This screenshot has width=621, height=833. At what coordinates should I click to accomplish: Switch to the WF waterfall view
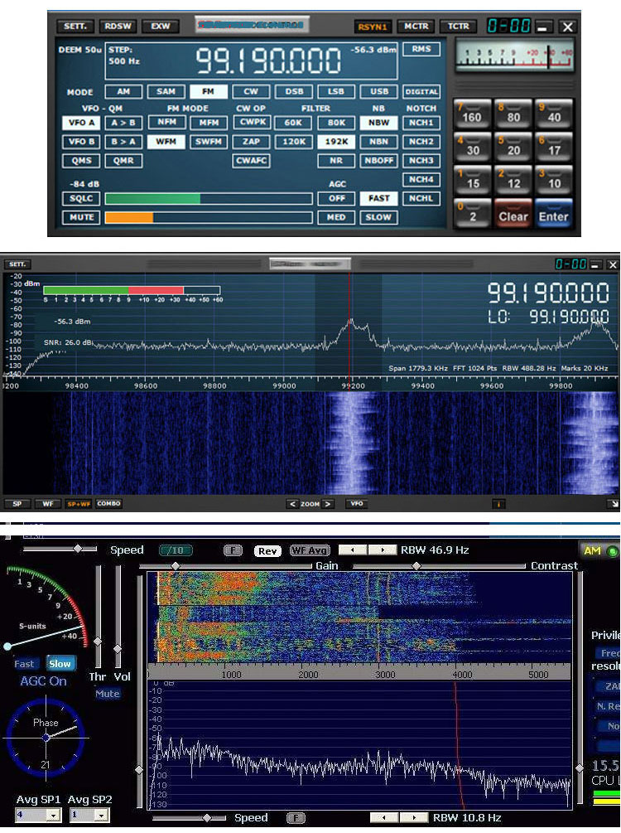click(46, 504)
